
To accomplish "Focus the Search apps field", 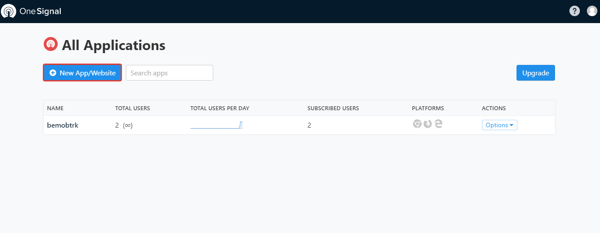I will (x=169, y=73).
